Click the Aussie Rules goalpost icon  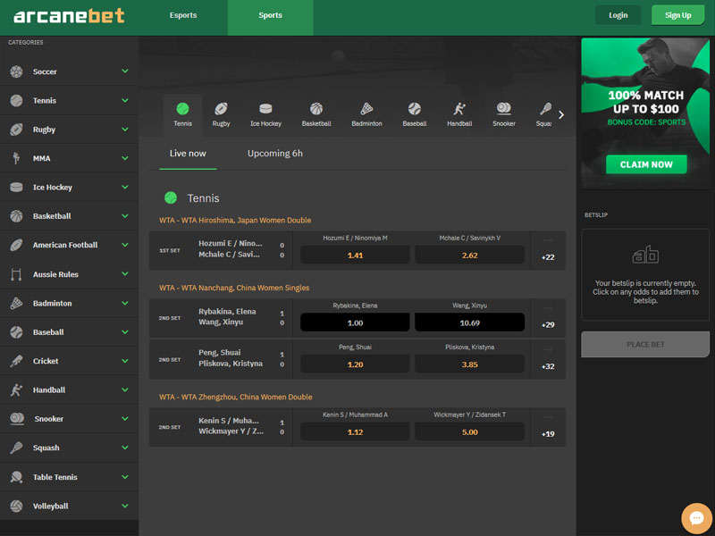tap(16, 274)
